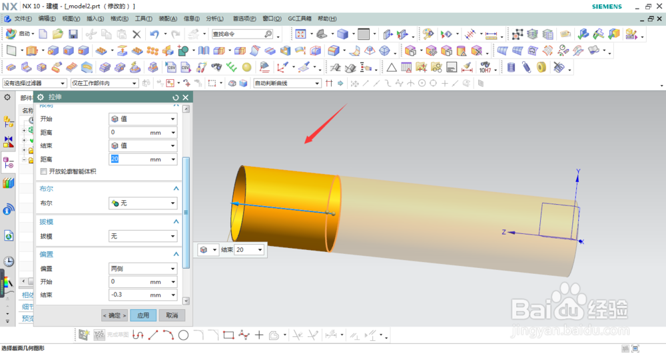
Task: Open the Assembly Navigator sidebar icon
Action: point(9,122)
